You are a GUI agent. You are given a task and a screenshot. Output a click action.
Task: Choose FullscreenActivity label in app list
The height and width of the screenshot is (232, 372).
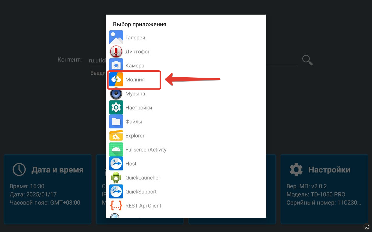click(x=146, y=150)
